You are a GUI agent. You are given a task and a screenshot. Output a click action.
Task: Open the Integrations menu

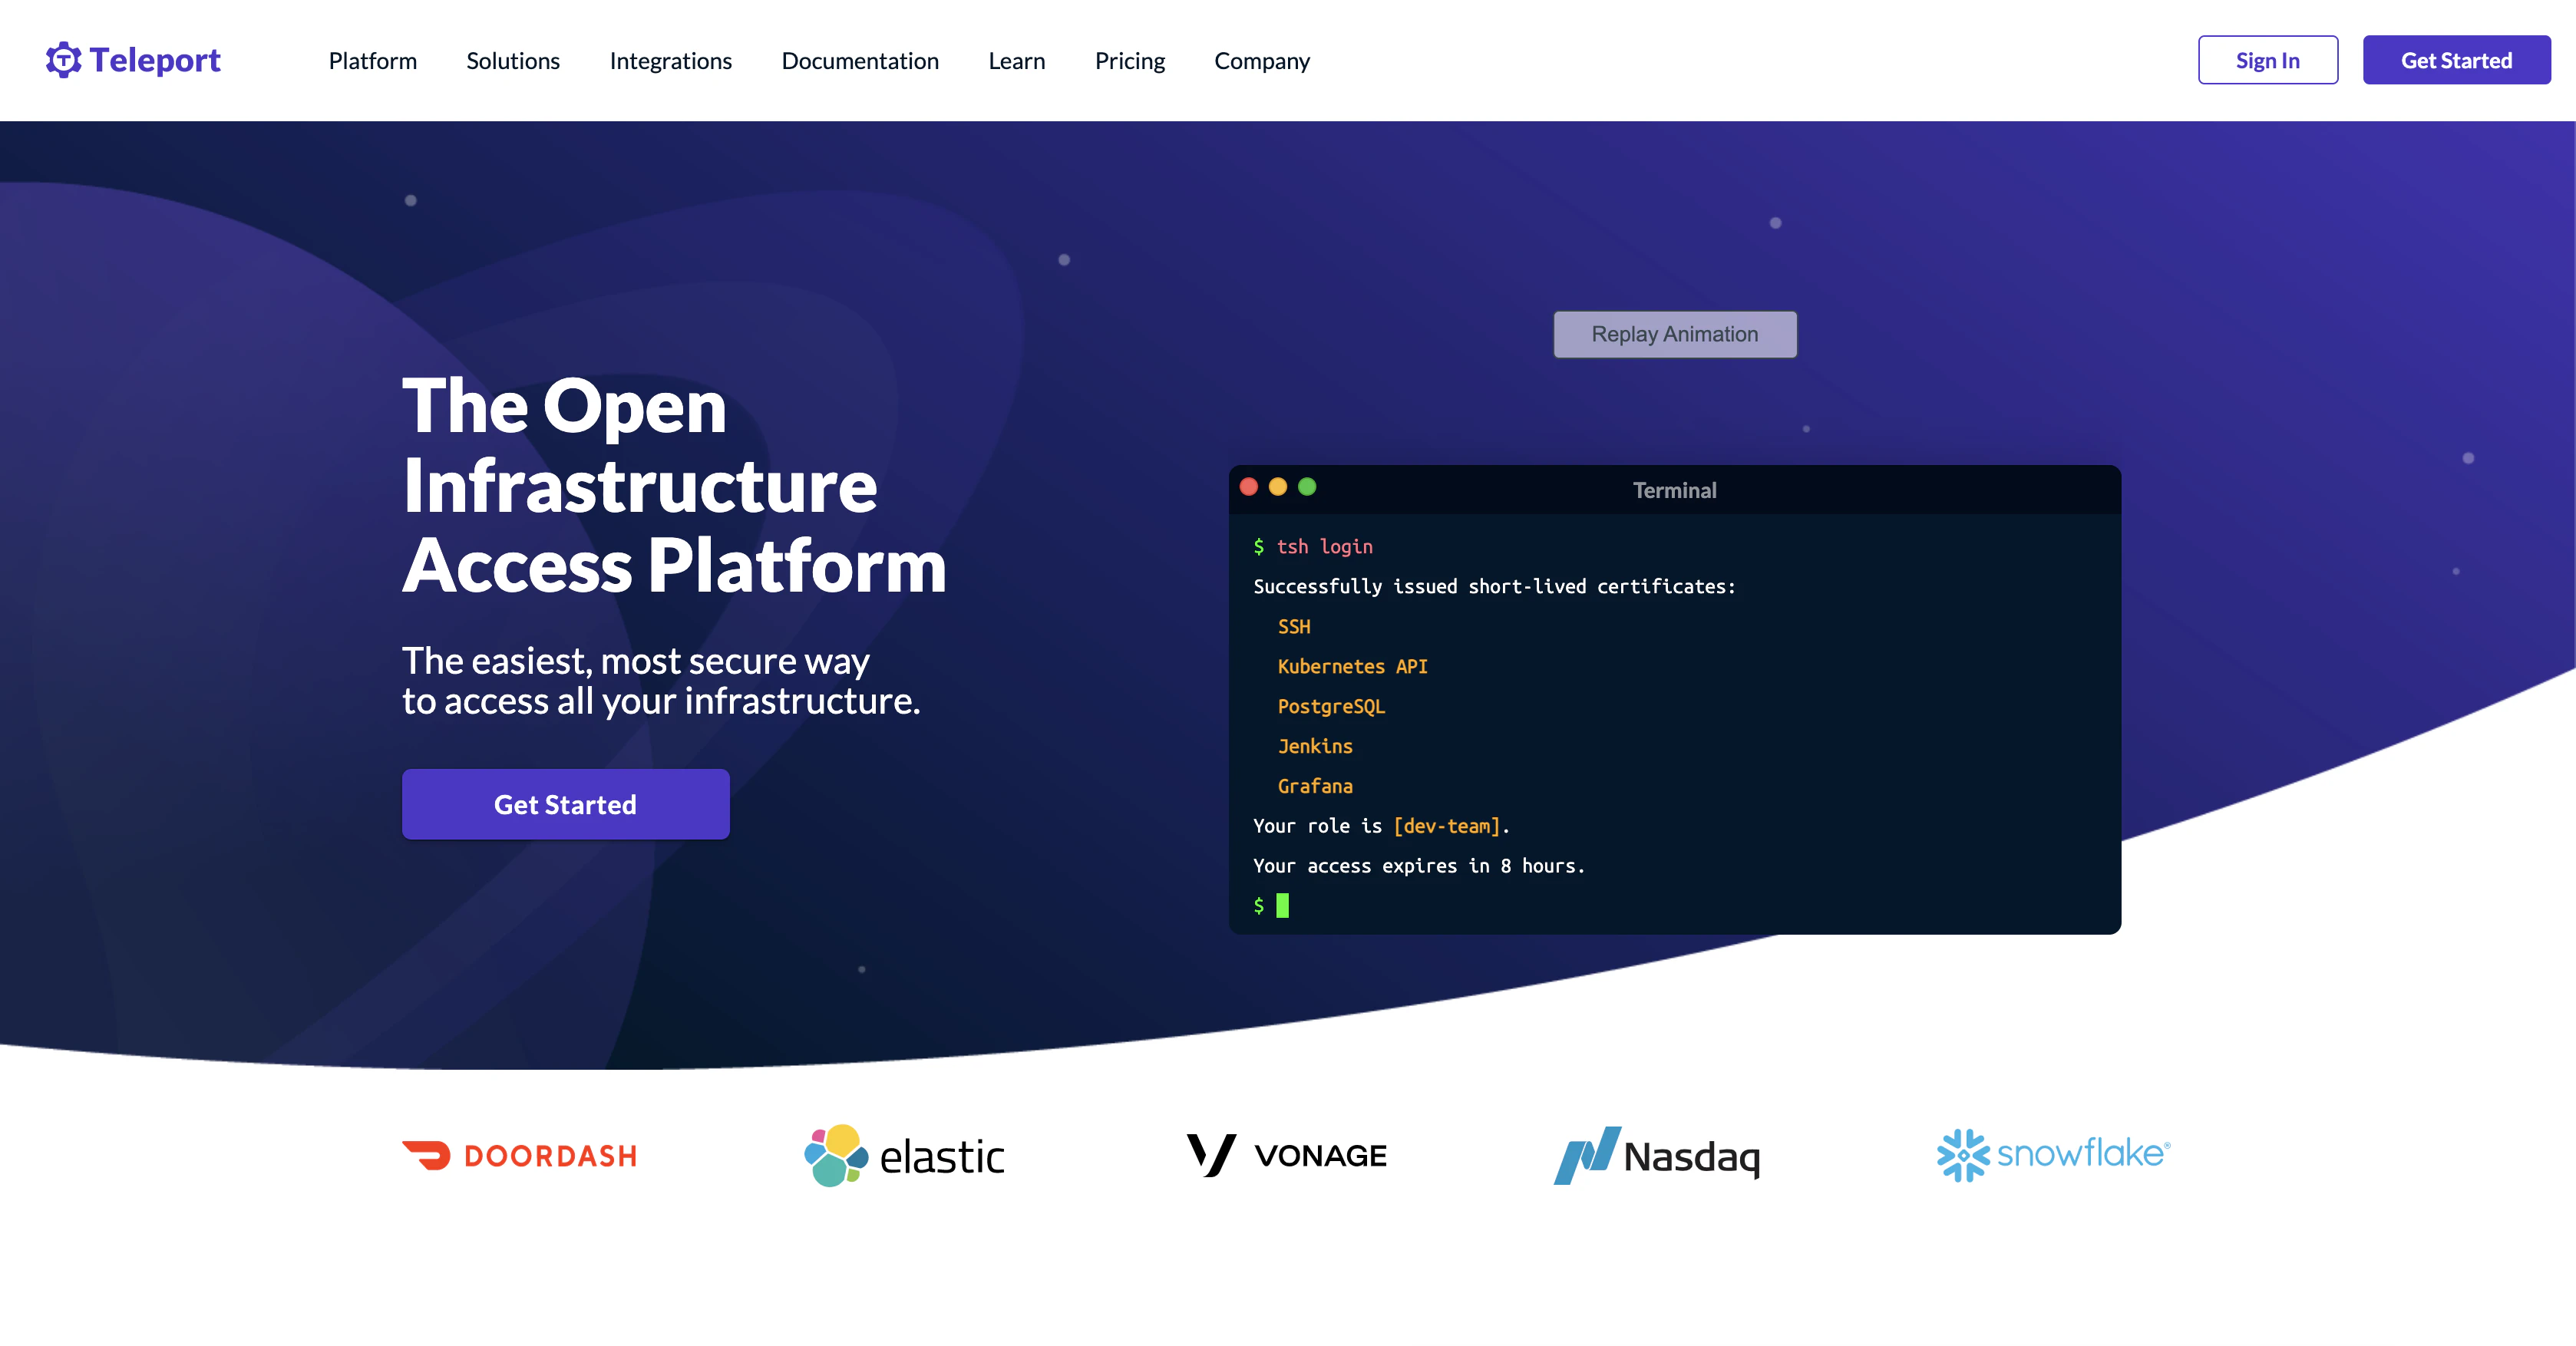coord(671,61)
